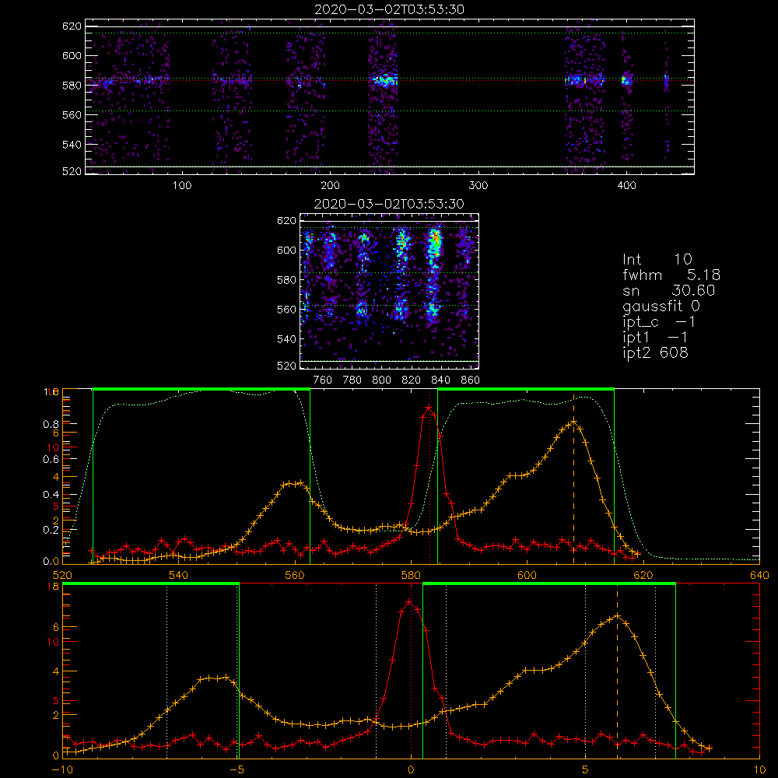Click the '300' x-axis label of top image
Viewport: 778px width, 778px height.
pyautogui.click(x=478, y=186)
